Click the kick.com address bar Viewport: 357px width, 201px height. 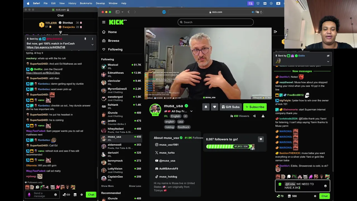tap(216, 12)
